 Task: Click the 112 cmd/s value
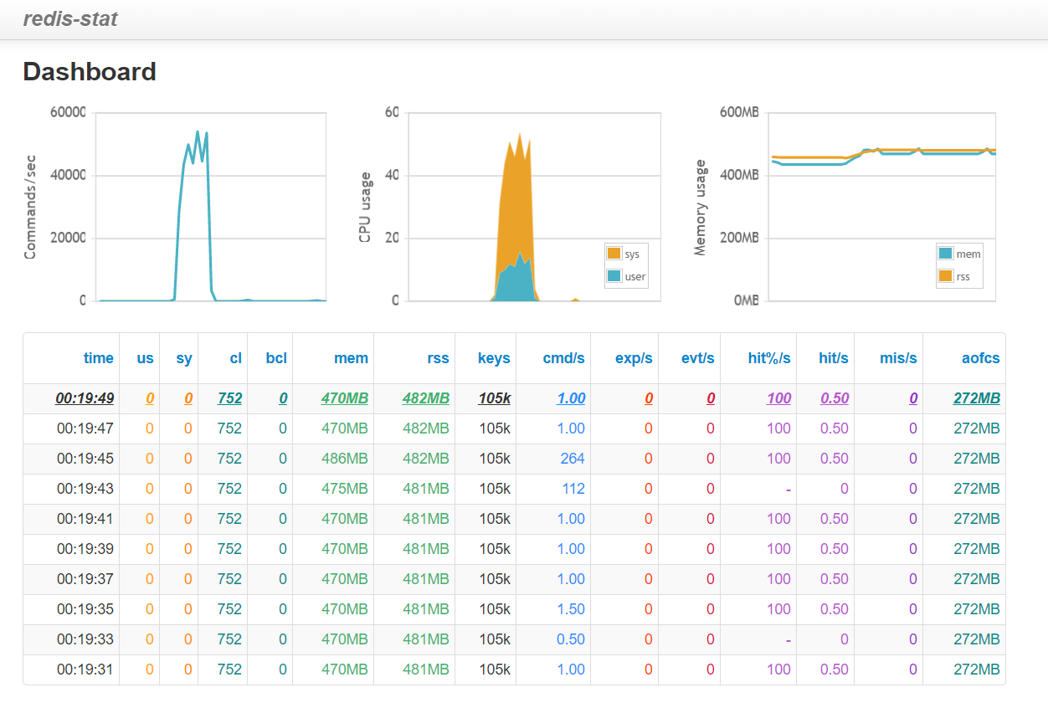click(573, 489)
